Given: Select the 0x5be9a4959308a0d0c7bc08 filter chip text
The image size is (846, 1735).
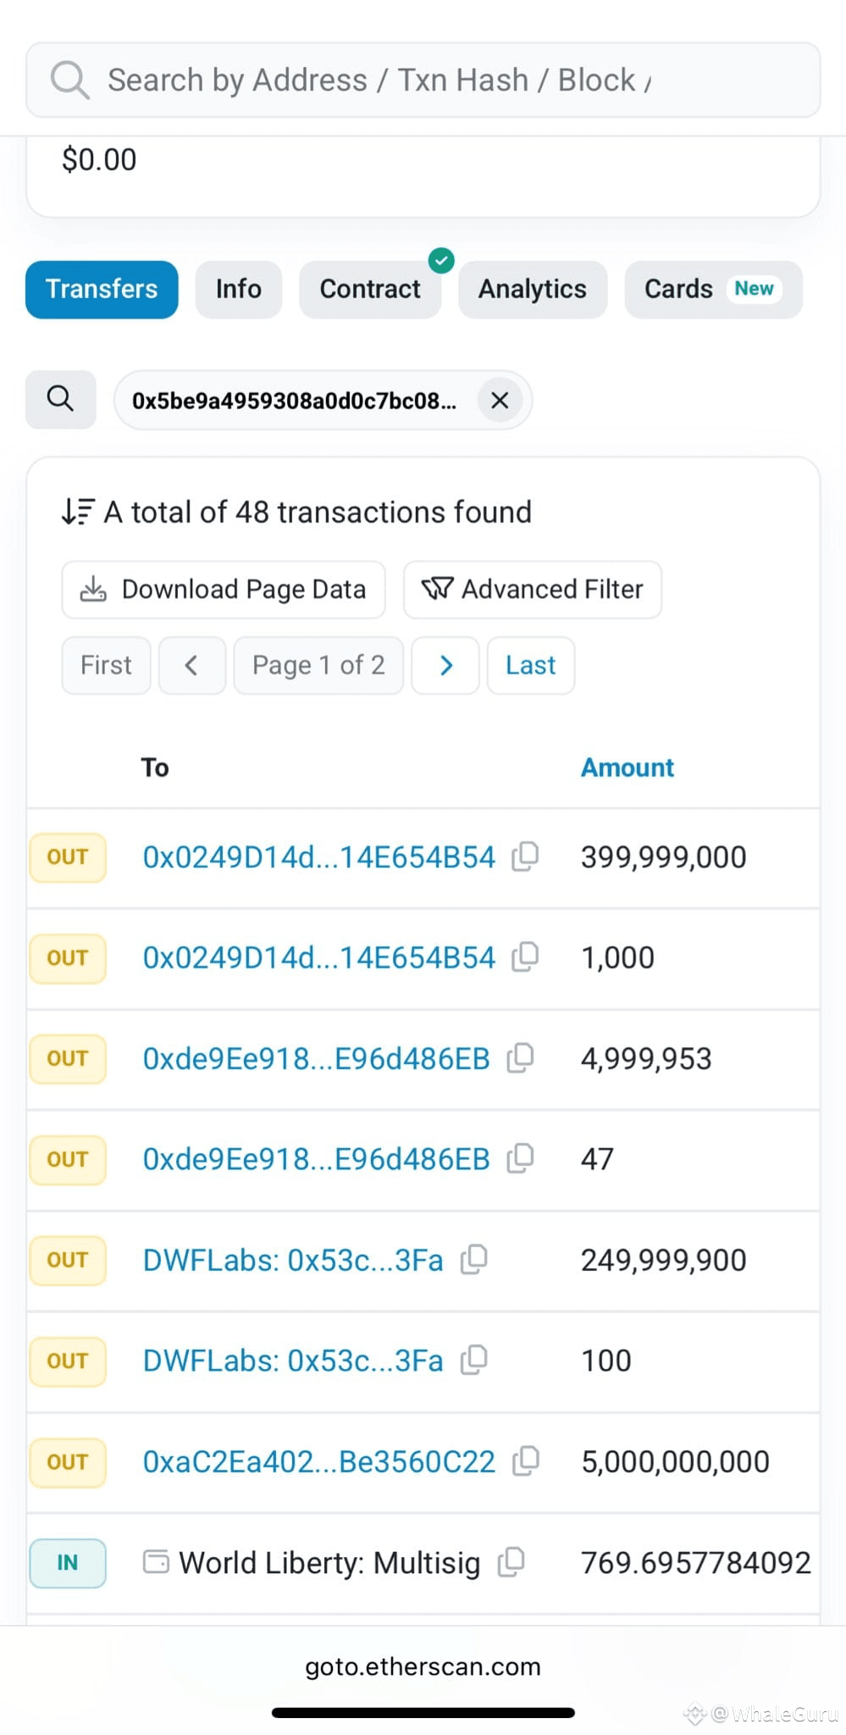Looking at the screenshot, I should [x=294, y=401].
